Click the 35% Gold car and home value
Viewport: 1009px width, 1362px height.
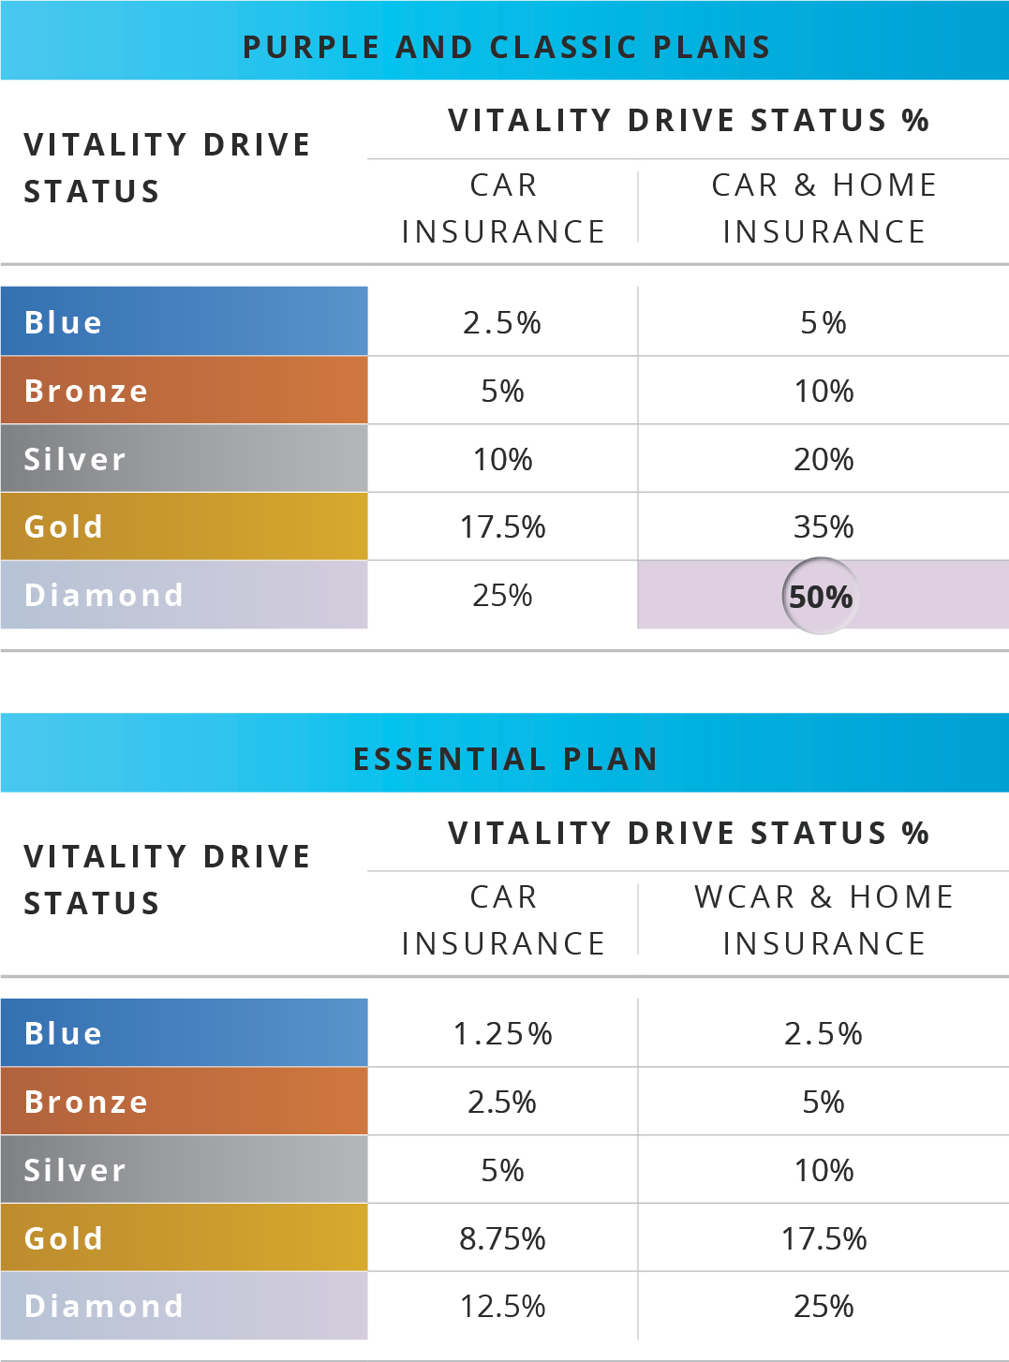[x=824, y=526]
